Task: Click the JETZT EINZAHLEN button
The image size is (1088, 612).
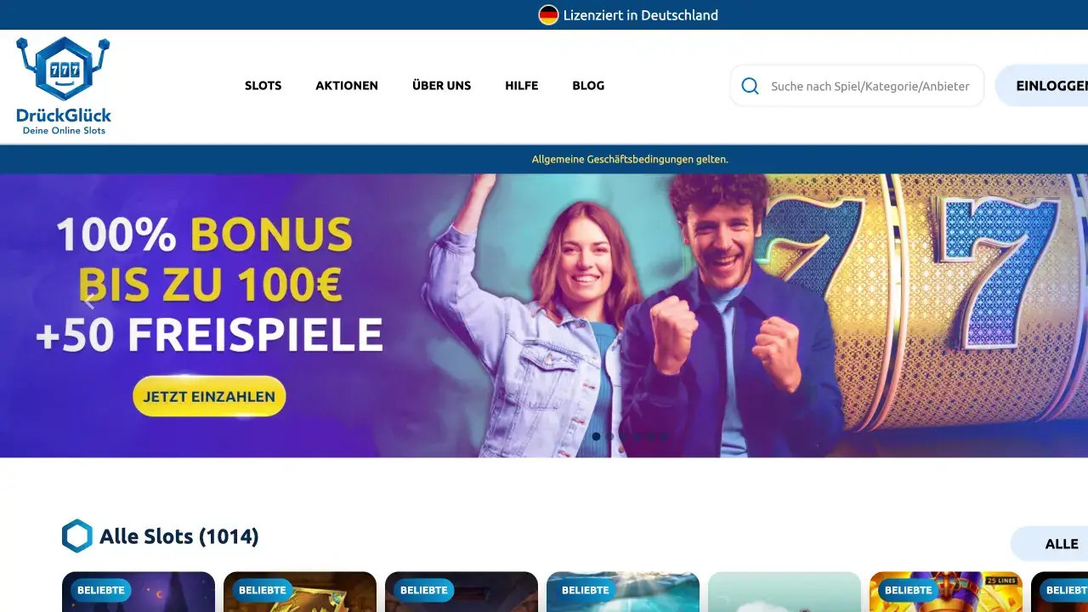Action: 209,396
